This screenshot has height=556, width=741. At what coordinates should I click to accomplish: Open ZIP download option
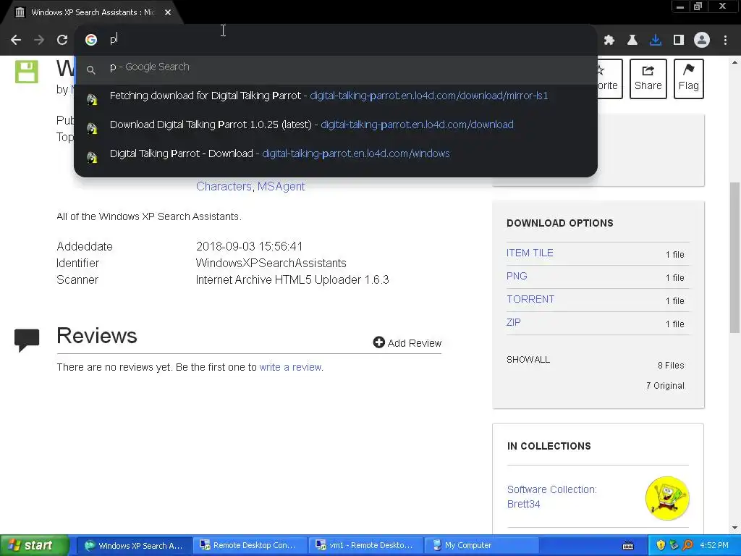[x=513, y=322]
